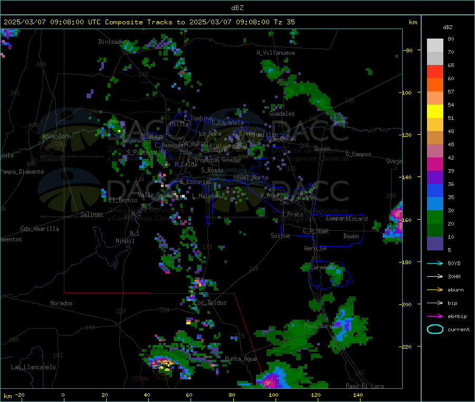The image size is (475, 402).
Task: Click the 'Bowen' map label
Action: click(x=351, y=236)
